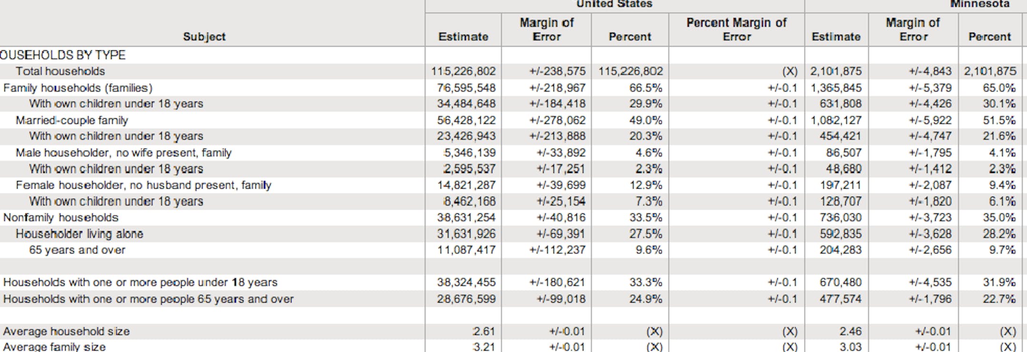Viewport: 1027px width, 352px height.
Task: Click the Average family size row label
Action: (x=54, y=347)
